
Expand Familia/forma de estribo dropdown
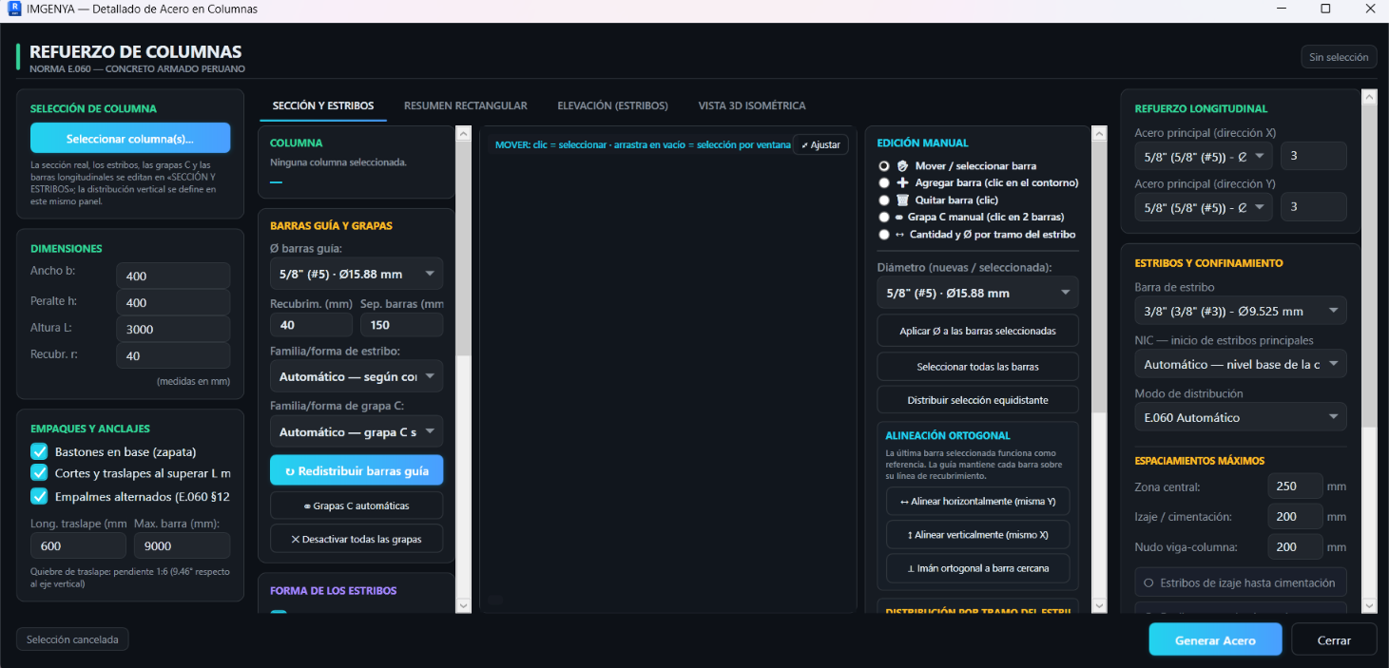357,376
